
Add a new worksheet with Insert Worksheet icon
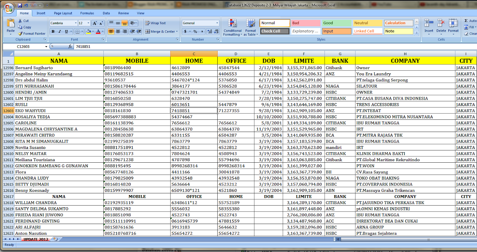(x=55, y=239)
